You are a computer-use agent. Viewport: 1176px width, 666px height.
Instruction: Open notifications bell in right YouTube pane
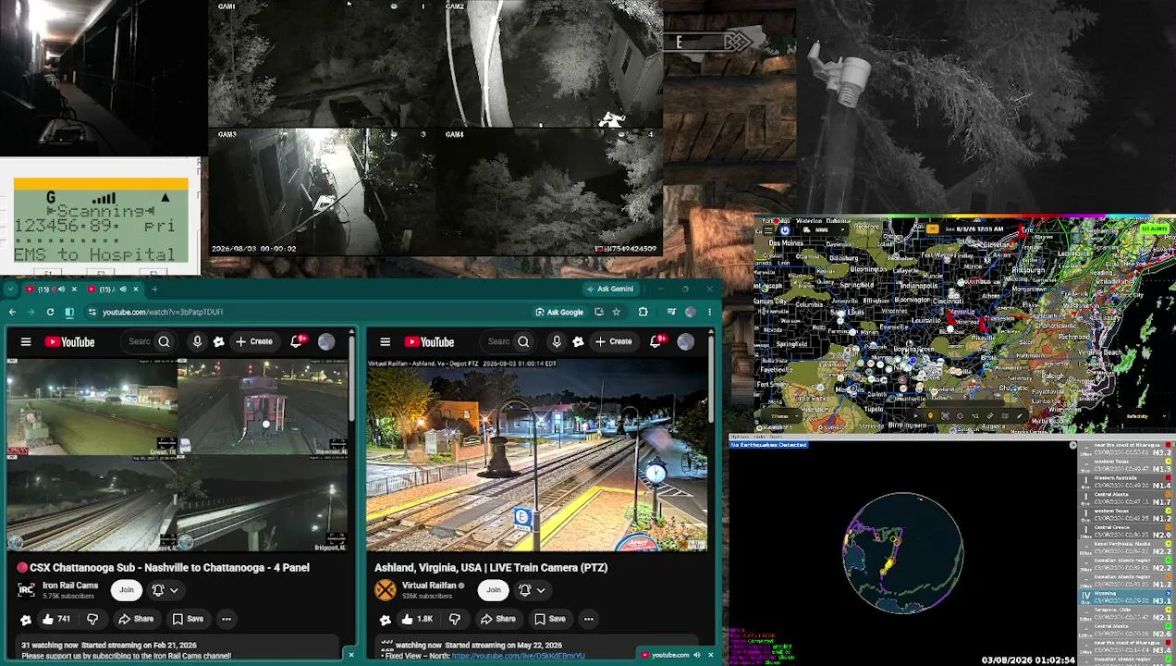tap(656, 342)
